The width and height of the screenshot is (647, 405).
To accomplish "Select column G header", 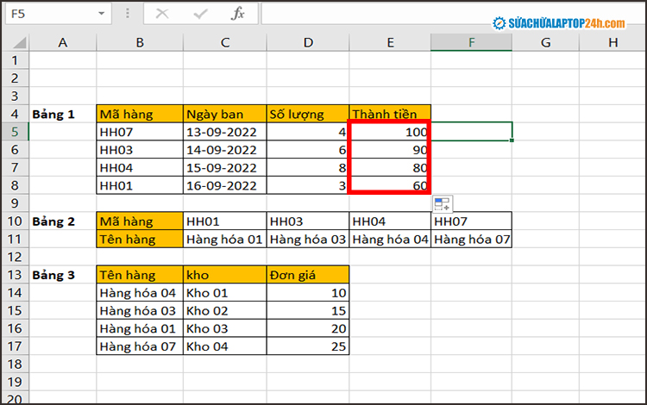I will (545, 42).
